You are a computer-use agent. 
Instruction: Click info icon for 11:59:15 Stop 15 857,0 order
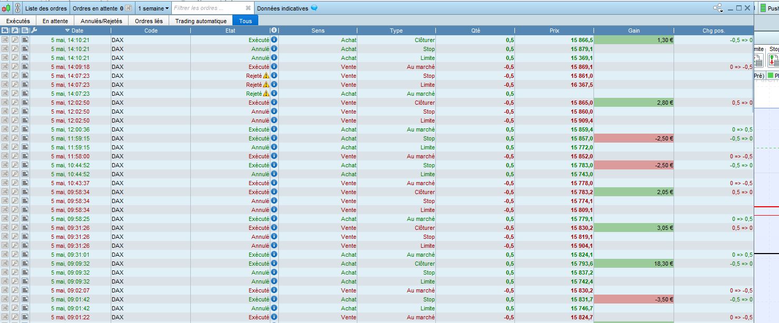(274, 138)
